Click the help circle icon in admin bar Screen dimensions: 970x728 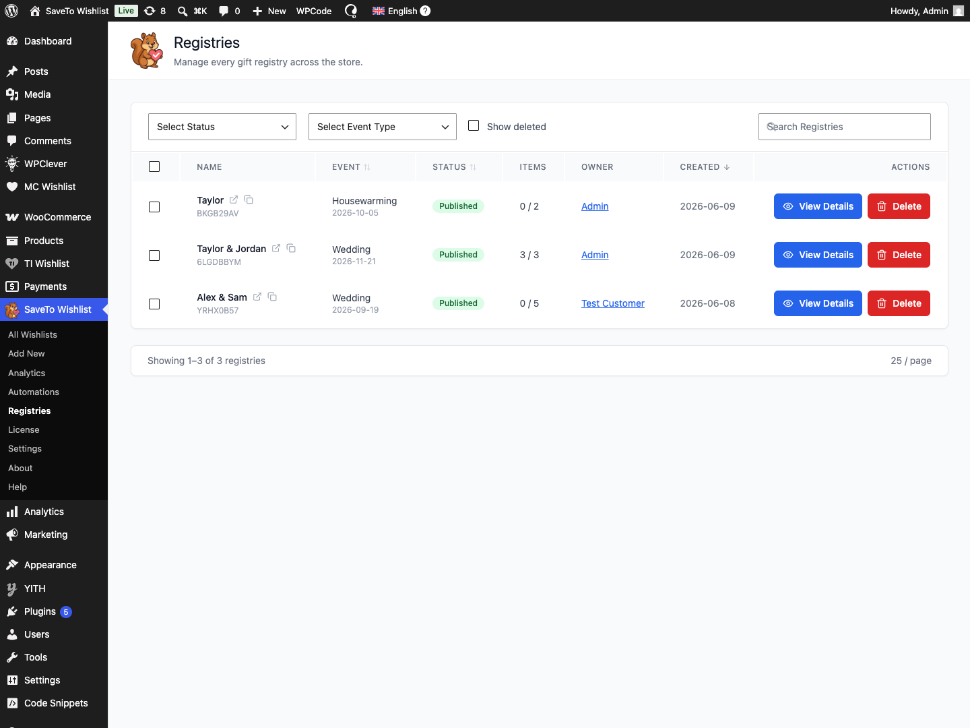(x=425, y=11)
